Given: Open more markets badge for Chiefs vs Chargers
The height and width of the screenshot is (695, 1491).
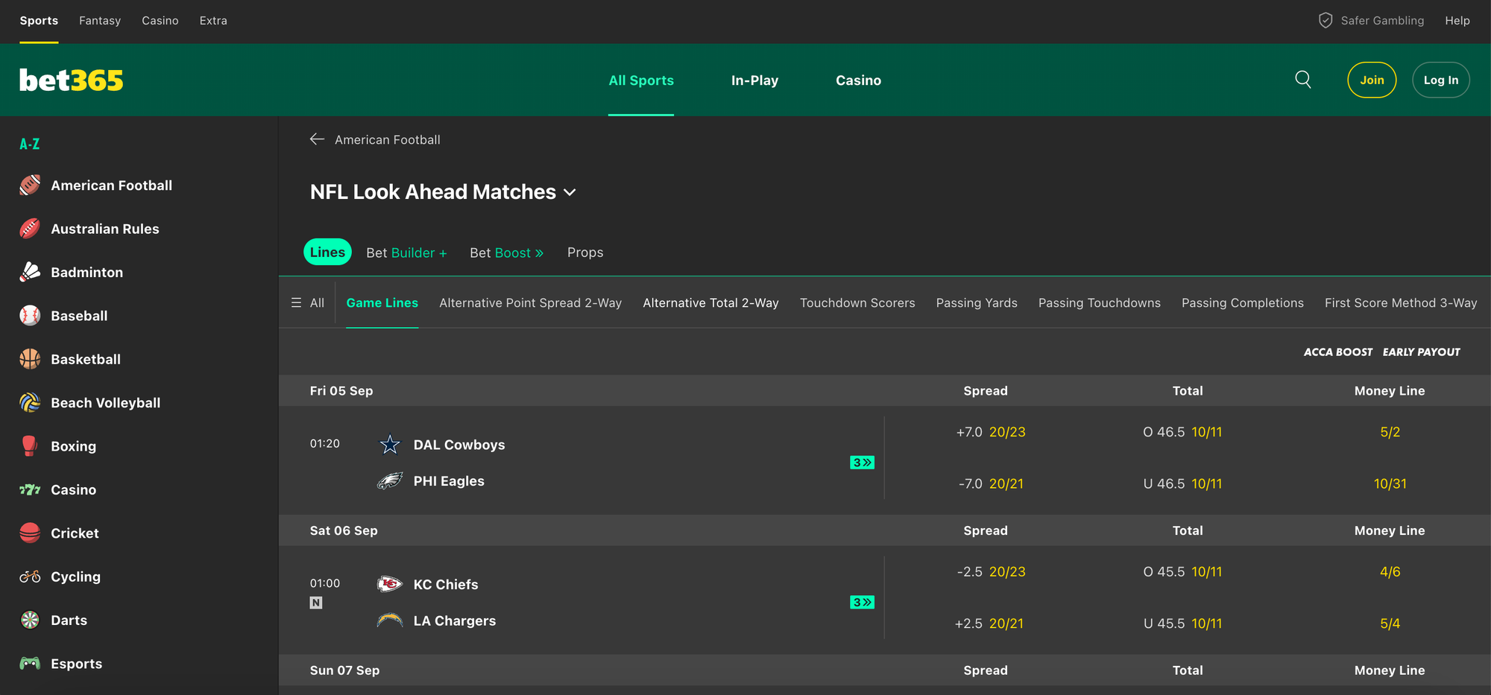Looking at the screenshot, I should tap(862, 602).
